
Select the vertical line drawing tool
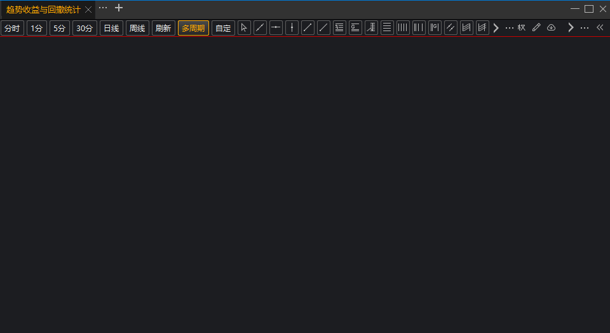tap(292, 28)
